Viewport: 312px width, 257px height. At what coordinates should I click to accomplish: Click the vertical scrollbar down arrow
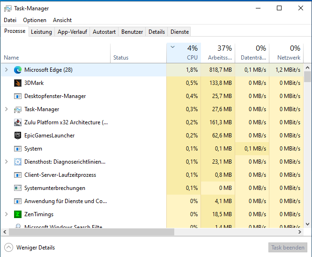(308, 224)
